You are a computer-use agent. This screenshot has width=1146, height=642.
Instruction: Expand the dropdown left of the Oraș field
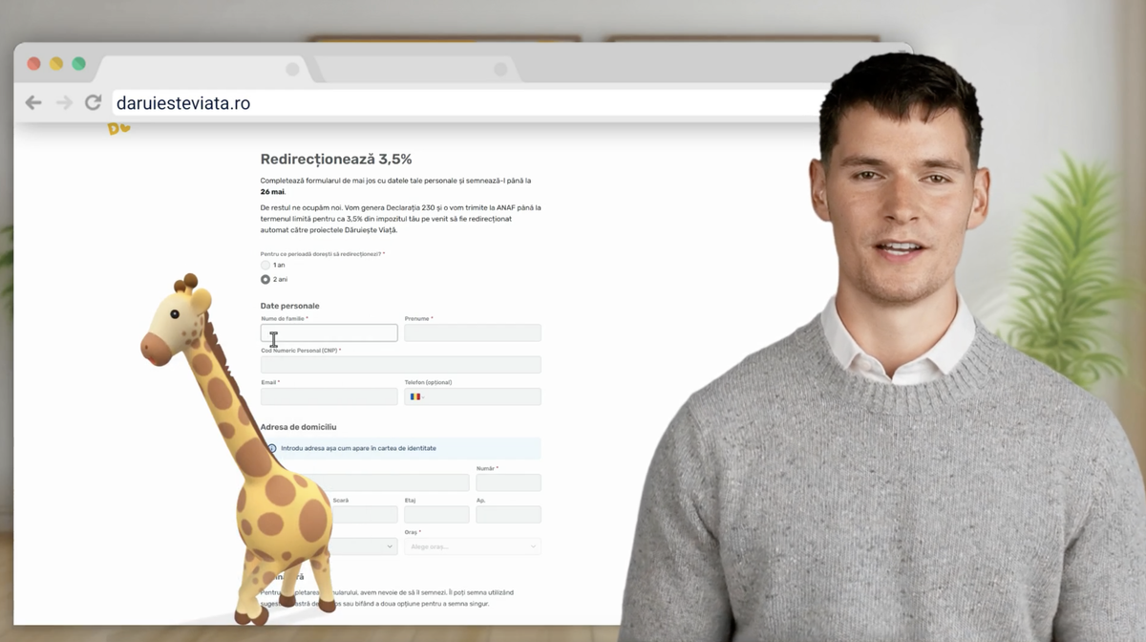pos(363,546)
